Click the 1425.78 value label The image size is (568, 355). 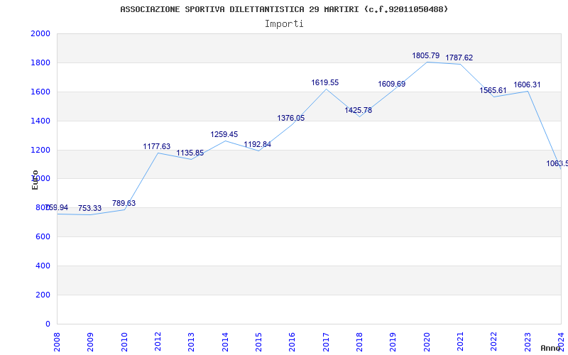click(359, 110)
